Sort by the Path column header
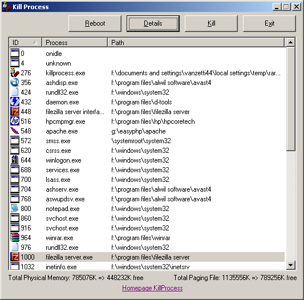304x300 pixels. click(x=196, y=42)
